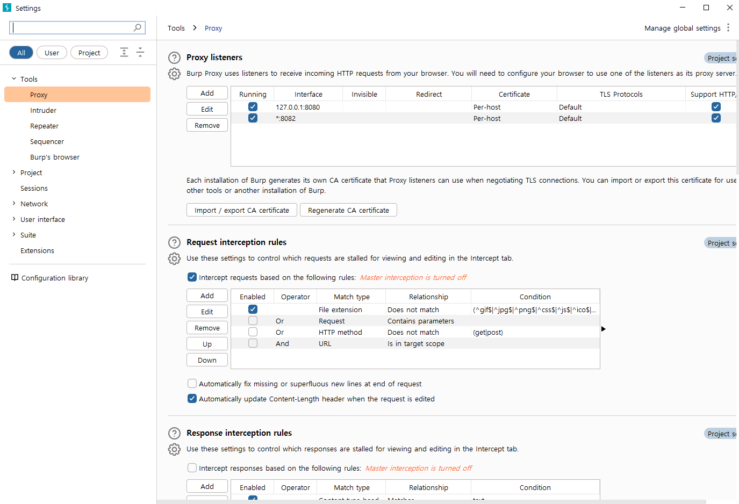Open Extensions settings in the tree

[x=38, y=250]
